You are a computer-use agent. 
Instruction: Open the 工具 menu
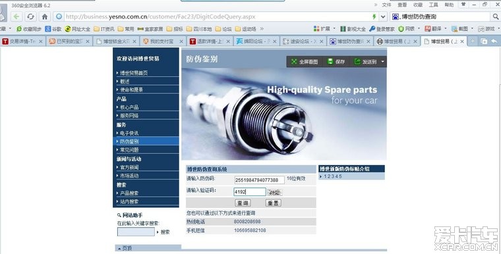point(433,5)
